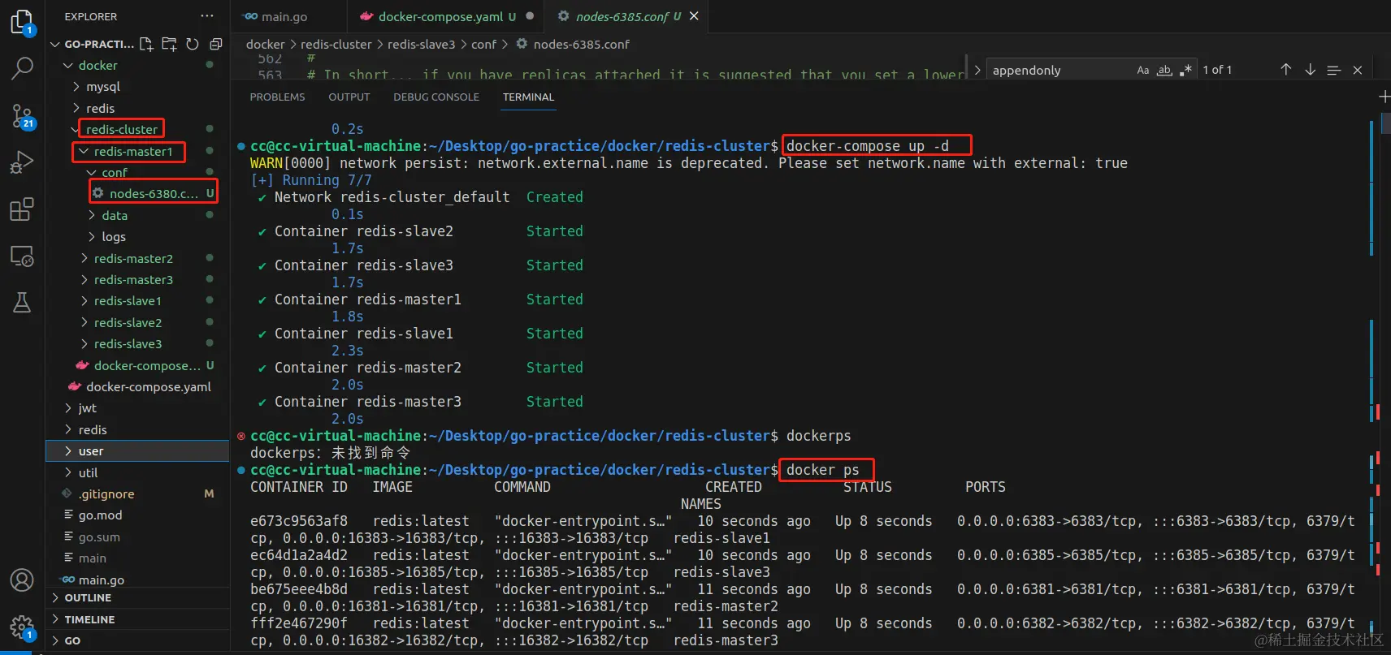Toggle Match Case in find widget
This screenshot has width=1391, height=655.
[1143, 70]
